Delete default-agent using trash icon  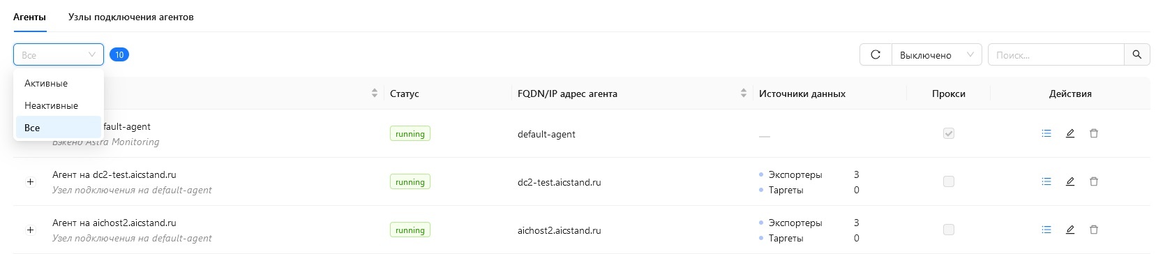pos(1094,133)
